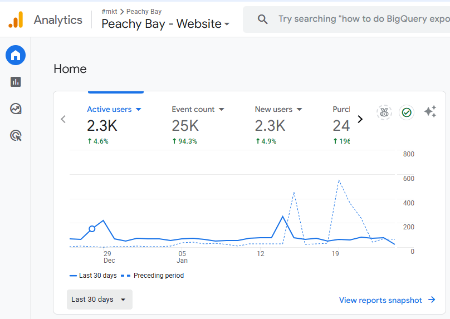Click the highlighted data point on the chart
Viewport: 450px width, 319px height.
click(x=92, y=229)
